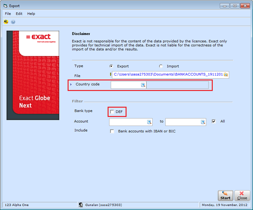The image size is (253, 210).
Task: Click the Country code input field
Action: [x=125, y=85]
